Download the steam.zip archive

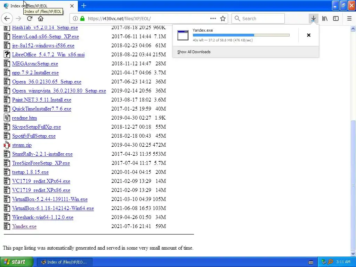coord(22,145)
